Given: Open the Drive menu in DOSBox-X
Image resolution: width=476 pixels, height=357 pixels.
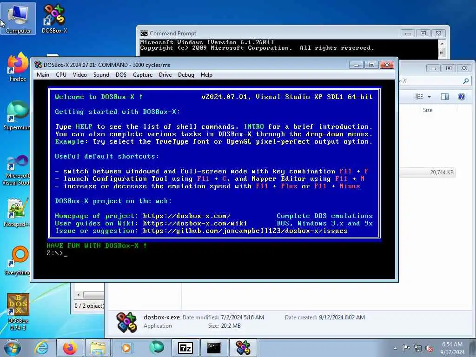Looking at the screenshot, I should pos(165,75).
